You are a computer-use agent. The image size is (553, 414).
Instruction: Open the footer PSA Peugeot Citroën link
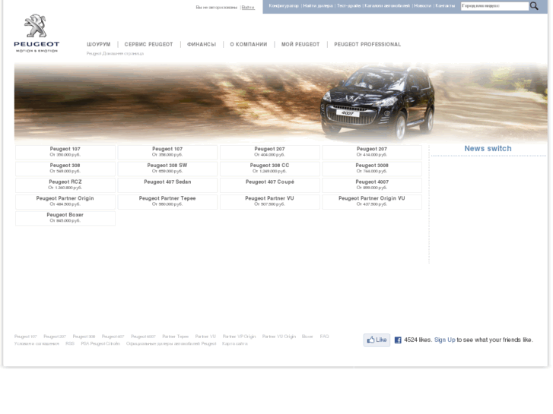(x=100, y=344)
